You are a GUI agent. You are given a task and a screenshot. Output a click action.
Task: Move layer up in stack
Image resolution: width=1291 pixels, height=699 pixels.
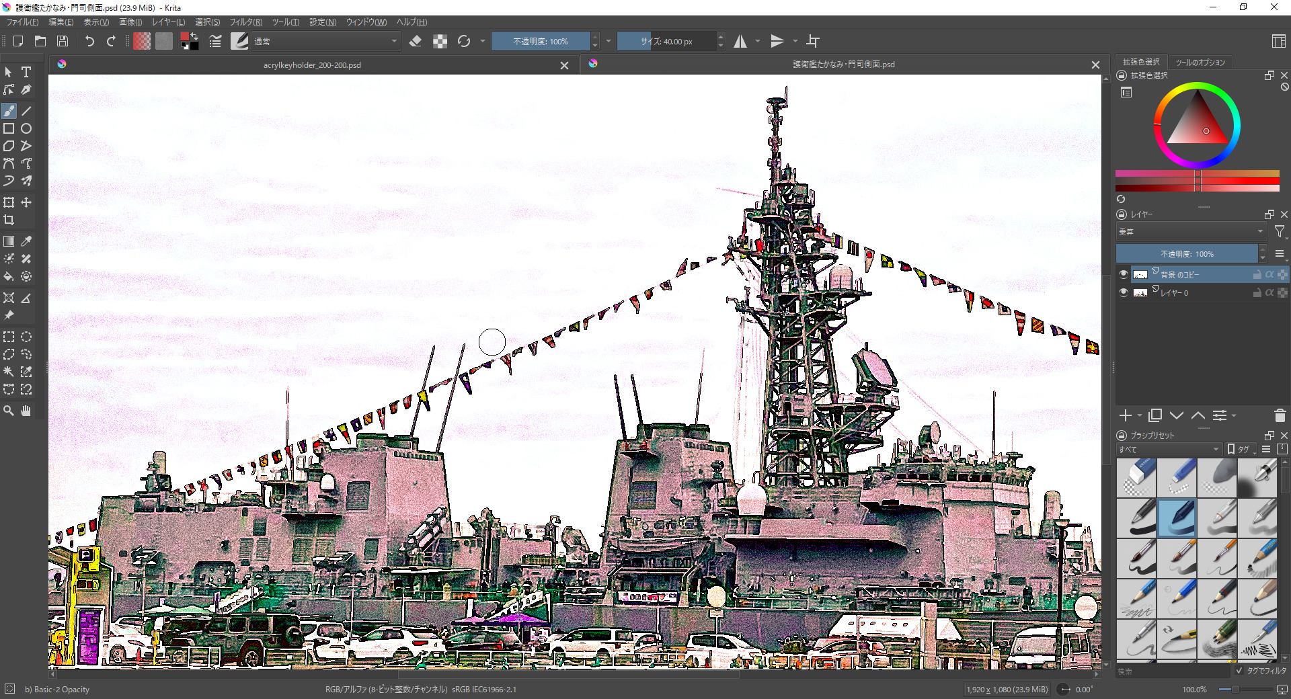(1198, 415)
